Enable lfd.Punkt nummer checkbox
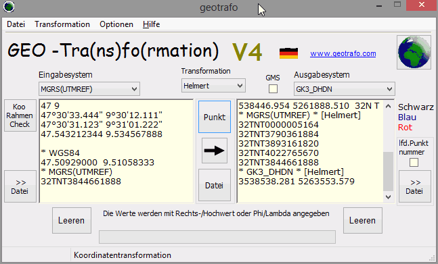438x264 pixels. point(414,162)
